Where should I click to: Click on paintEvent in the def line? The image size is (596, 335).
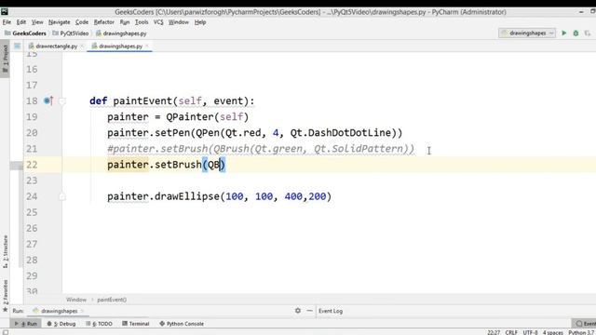[x=142, y=100]
